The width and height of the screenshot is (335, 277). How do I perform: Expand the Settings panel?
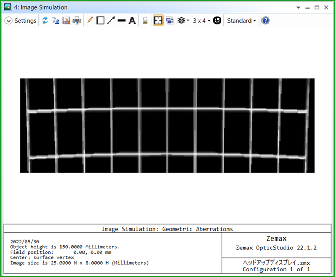pos(8,20)
